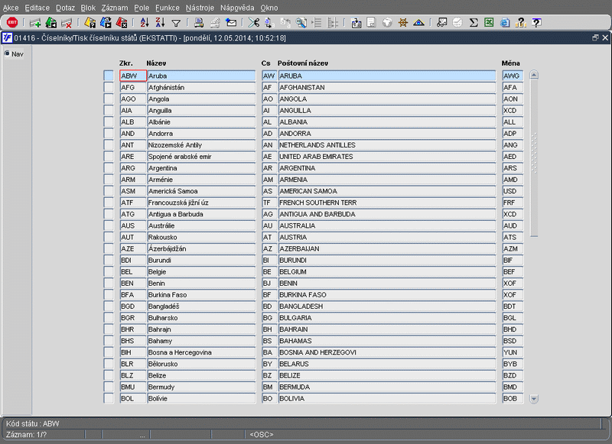
Task: Click the AED currency field
Action: click(513, 157)
